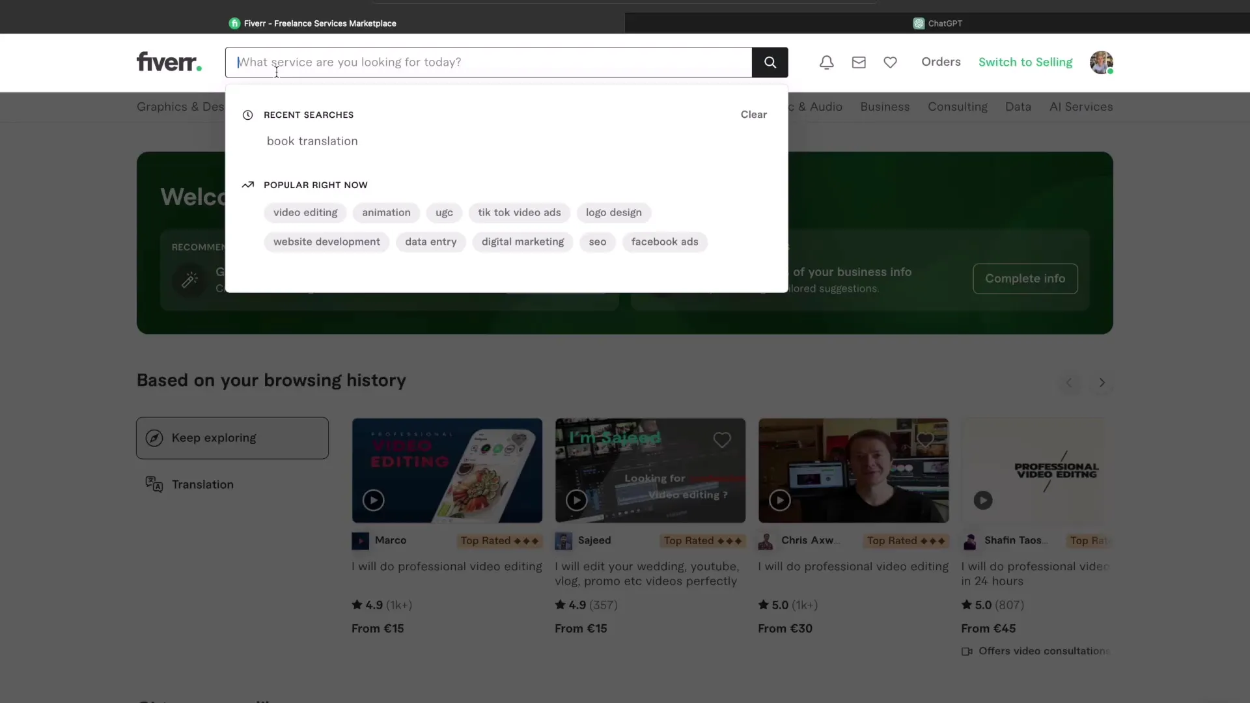Click Marco's seller avatar

click(360, 541)
